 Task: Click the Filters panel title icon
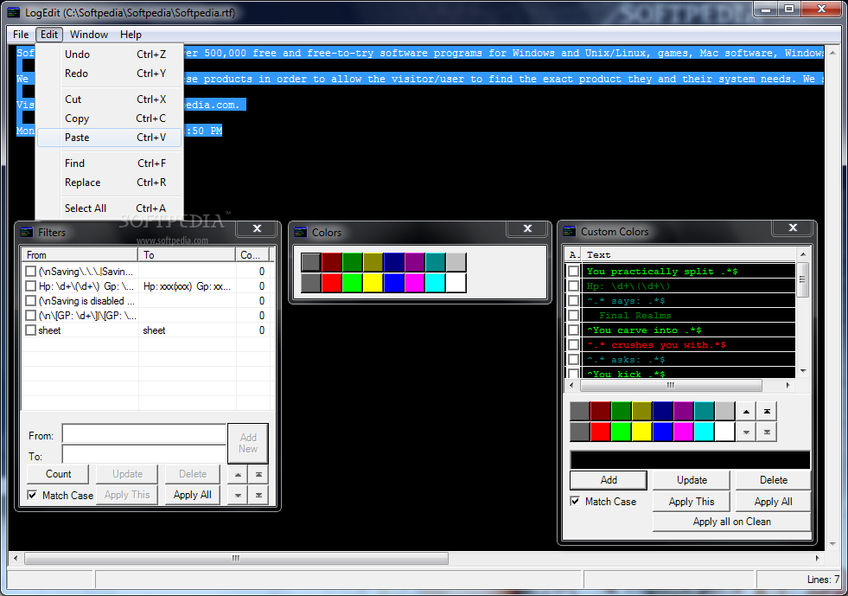(x=27, y=232)
